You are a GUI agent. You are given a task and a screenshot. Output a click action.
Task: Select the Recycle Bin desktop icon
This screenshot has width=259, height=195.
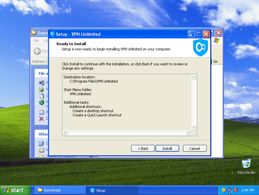click(x=246, y=164)
